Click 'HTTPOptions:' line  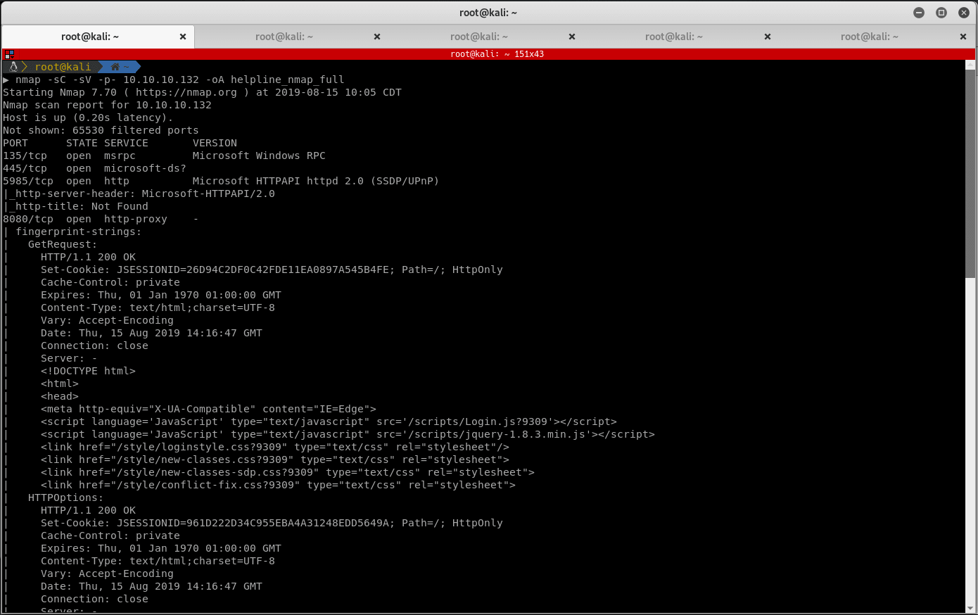pyautogui.click(x=65, y=497)
